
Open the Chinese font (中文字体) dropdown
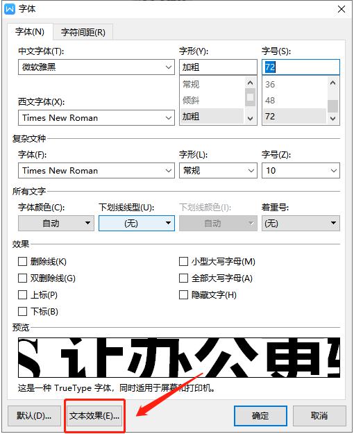96,67
